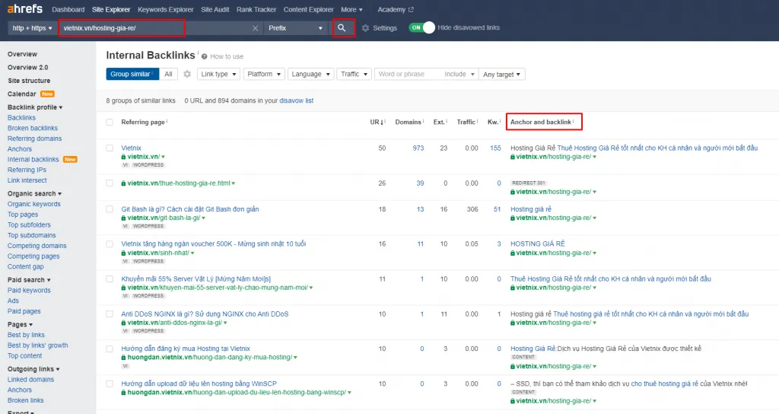Check the select-all checkbox in header row
Image resolution: width=779 pixels, height=414 pixels.
coord(110,123)
